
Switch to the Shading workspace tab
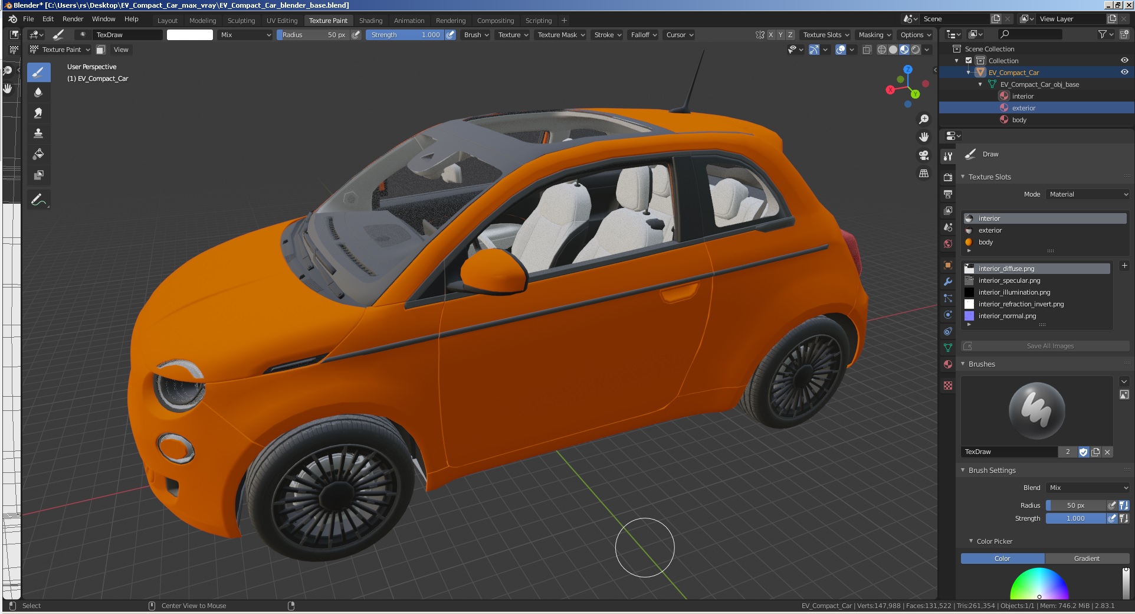click(x=370, y=20)
